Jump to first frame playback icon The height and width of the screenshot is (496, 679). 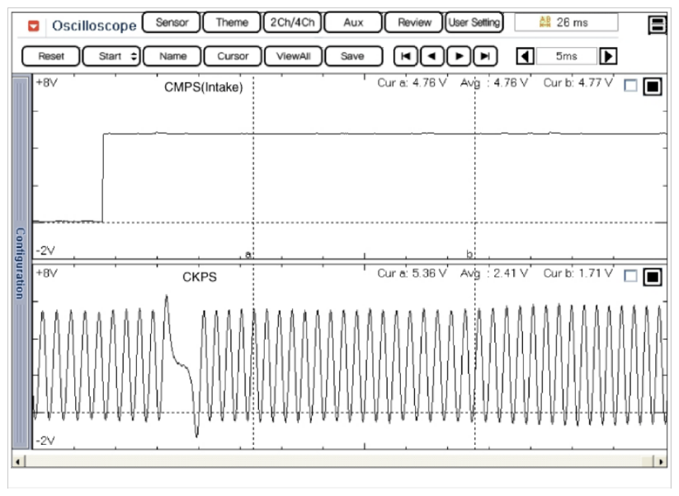pyautogui.click(x=407, y=56)
